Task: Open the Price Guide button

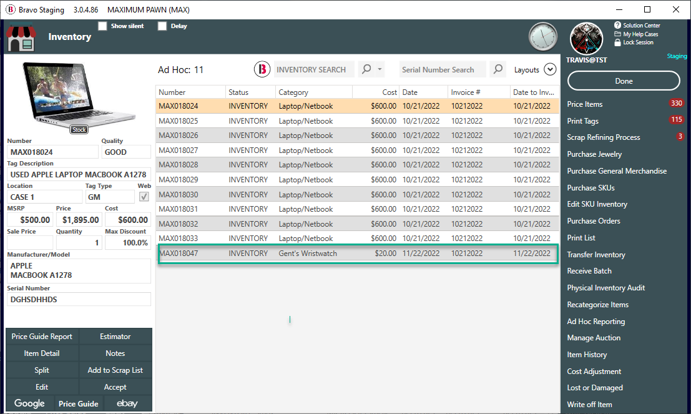Action: point(79,403)
